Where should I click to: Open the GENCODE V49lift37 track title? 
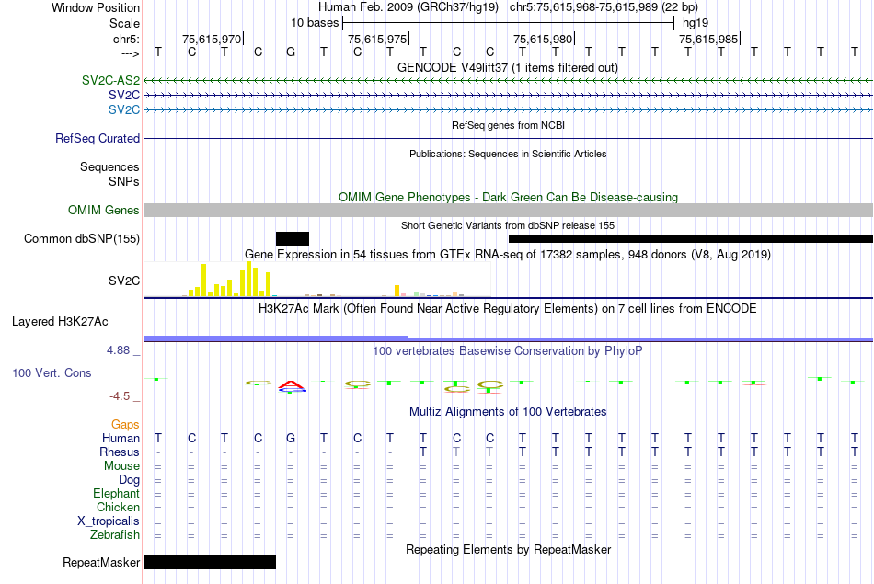[507, 67]
